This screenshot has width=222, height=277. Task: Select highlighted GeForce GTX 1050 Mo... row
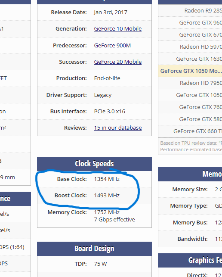pyautogui.click(x=190, y=71)
